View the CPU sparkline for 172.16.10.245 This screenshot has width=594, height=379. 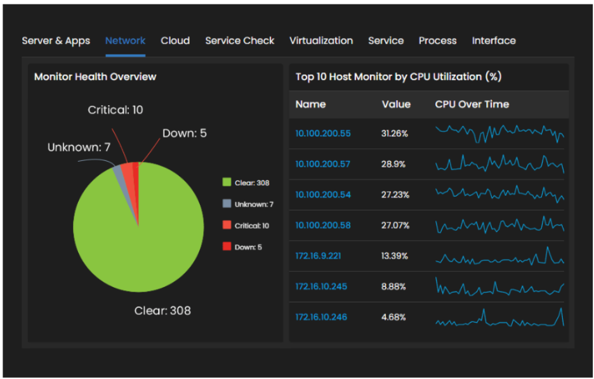pos(499,286)
